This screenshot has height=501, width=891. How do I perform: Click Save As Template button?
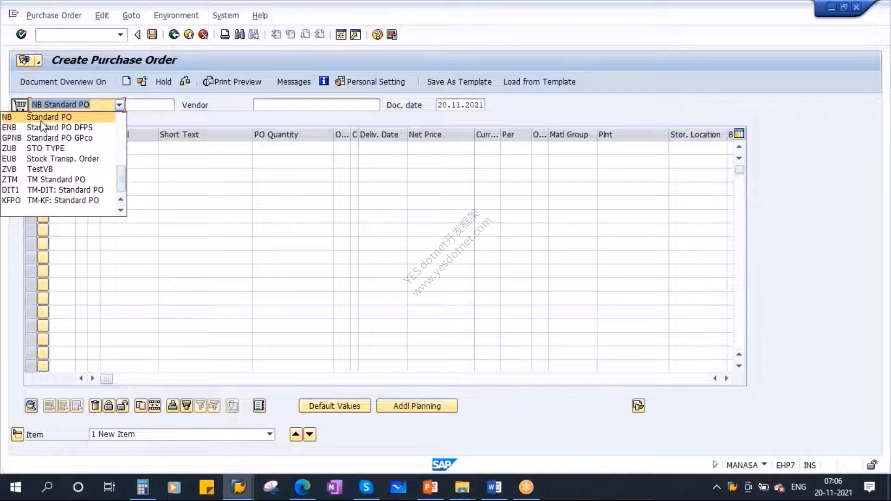coord(459,82)
